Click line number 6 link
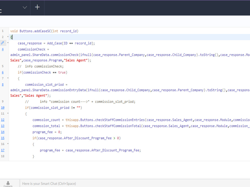The image size is (250, 187). tap(3, 72)
